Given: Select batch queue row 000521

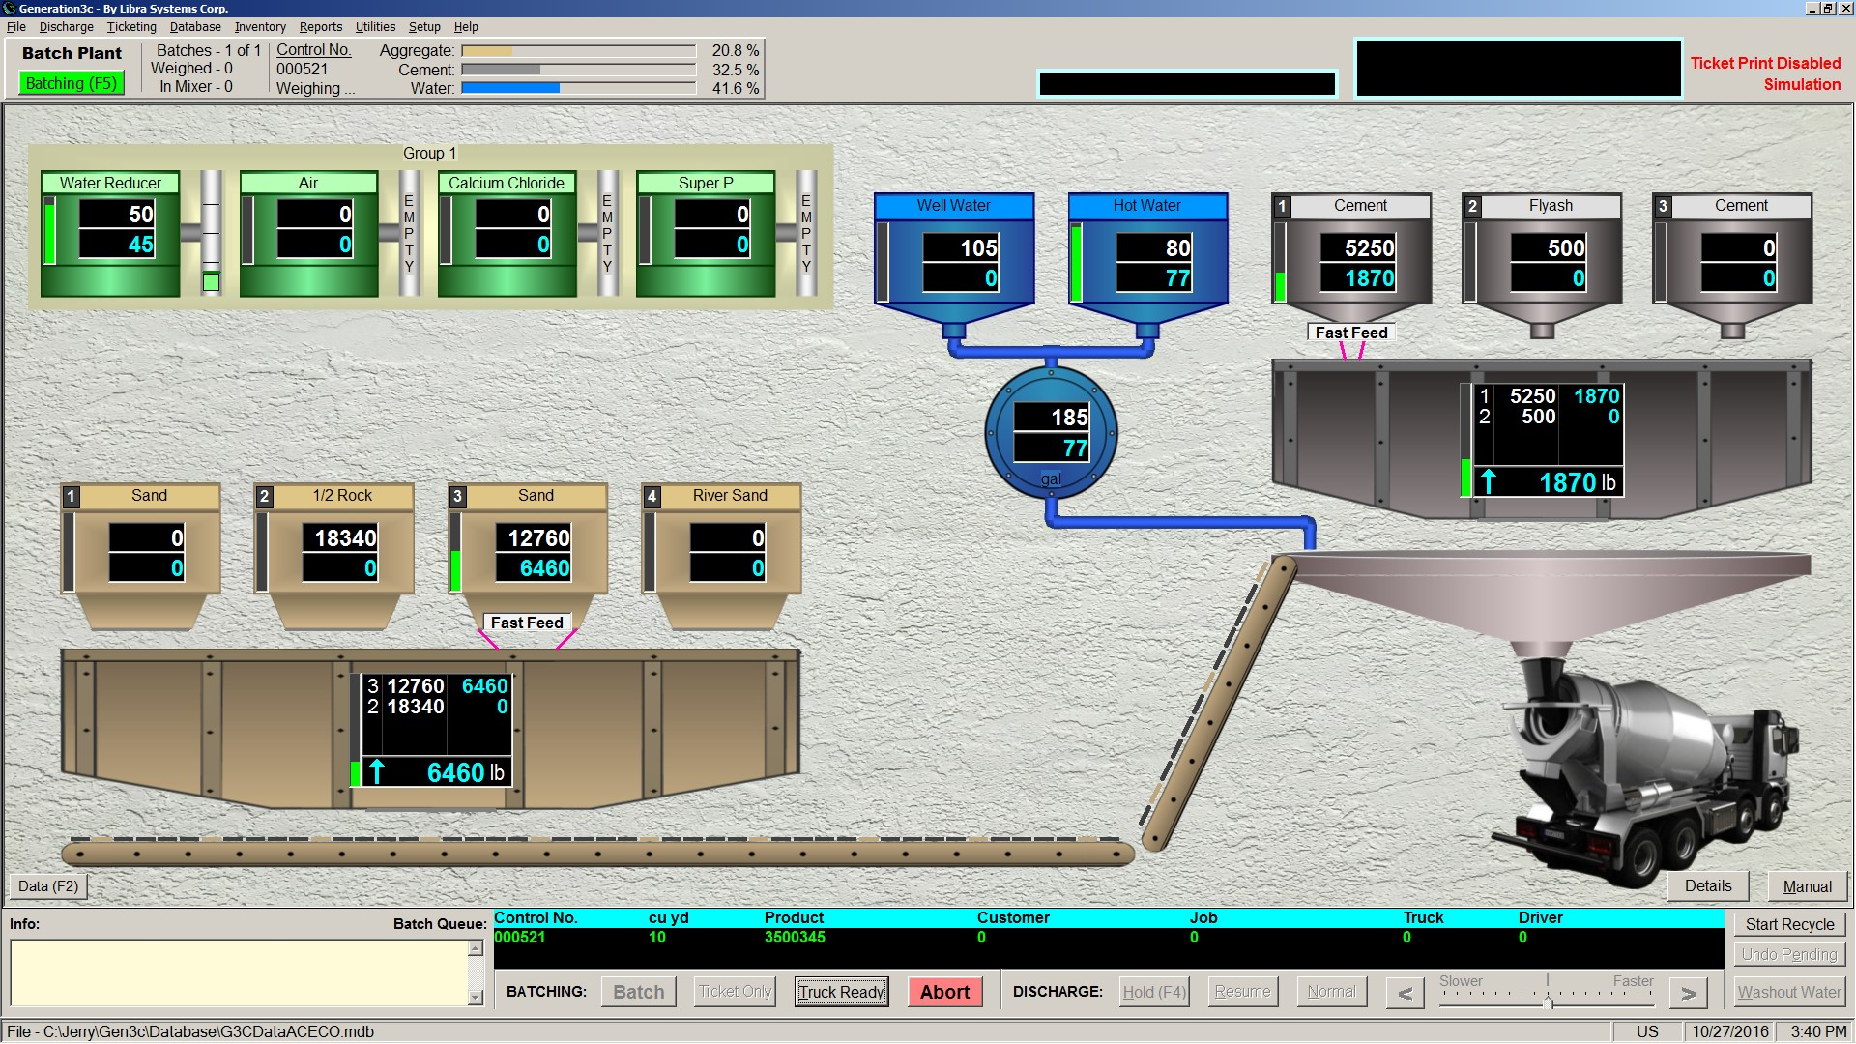Looking at the screenshot, I should pos(1108,938).
